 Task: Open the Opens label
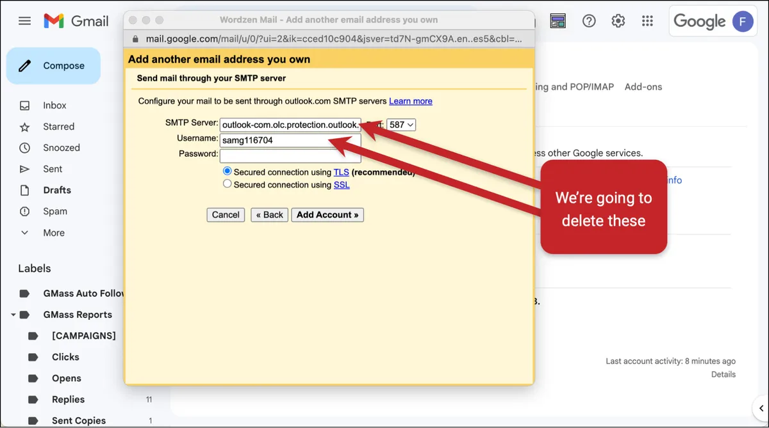[x=66, y=378]
